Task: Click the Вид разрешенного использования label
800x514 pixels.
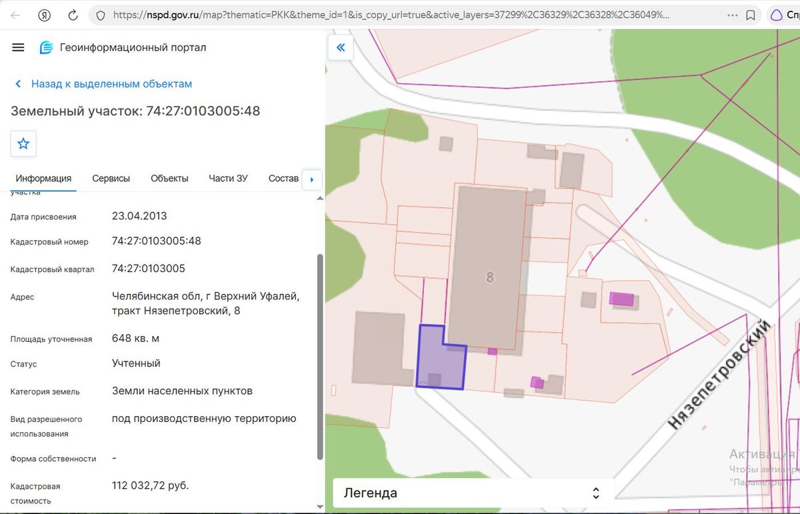Action: (46, 427)
